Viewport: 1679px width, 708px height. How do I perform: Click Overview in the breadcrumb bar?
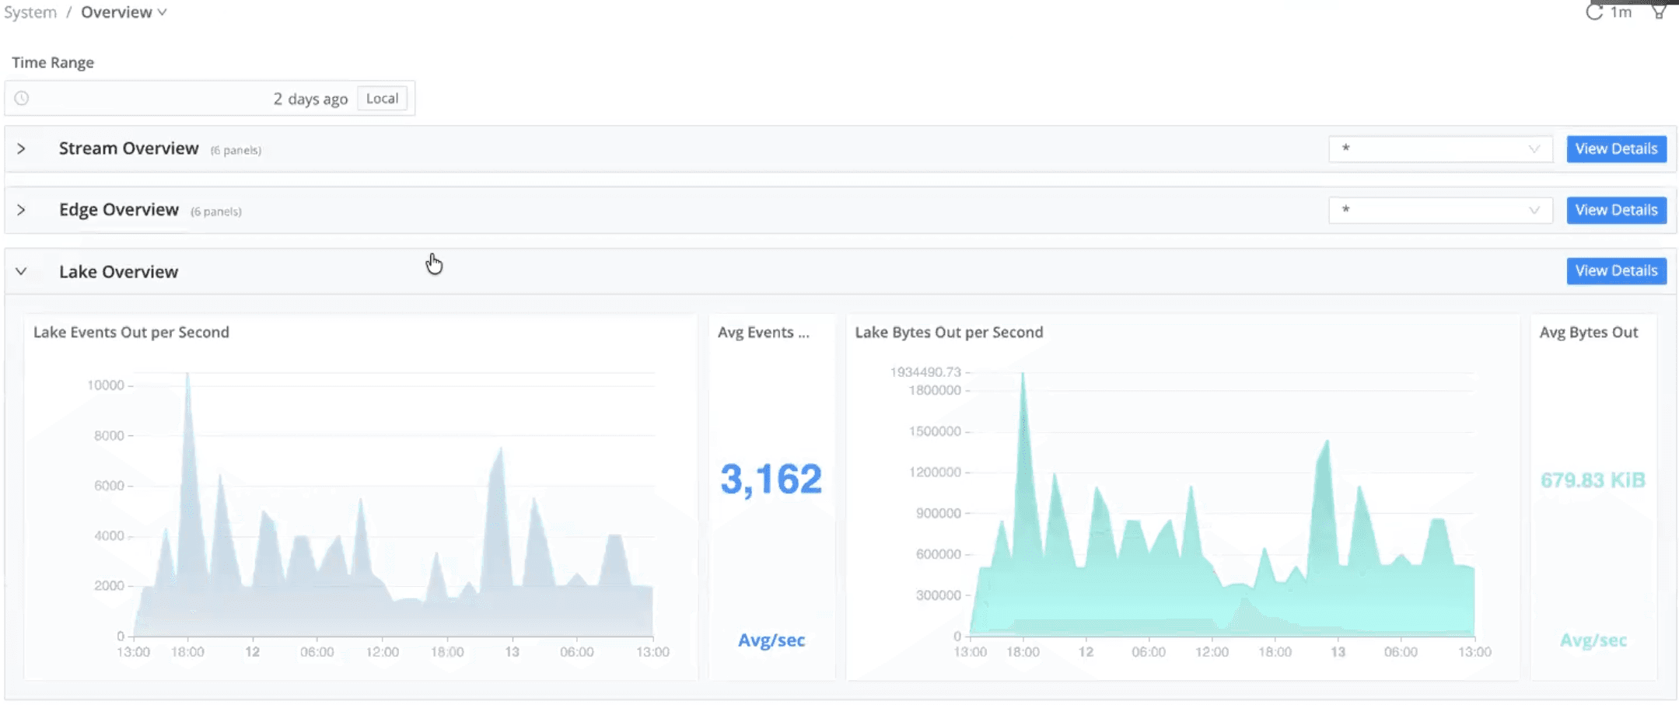117,12
